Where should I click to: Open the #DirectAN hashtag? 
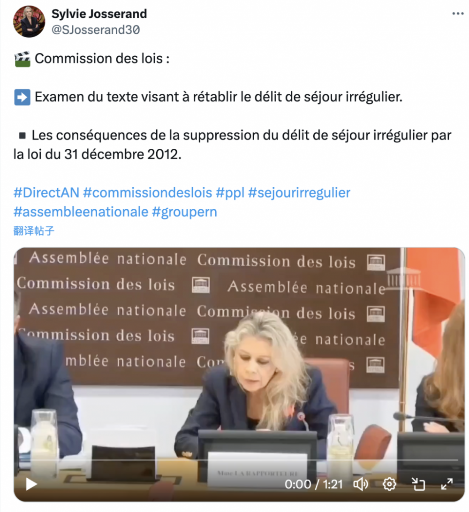click(x=46, y=193)
